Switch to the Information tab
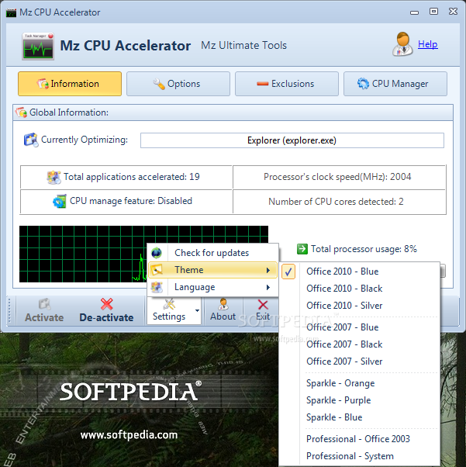The height and width of the screenshot is (467, 466). pyautogui.click(x=70, y=84)
